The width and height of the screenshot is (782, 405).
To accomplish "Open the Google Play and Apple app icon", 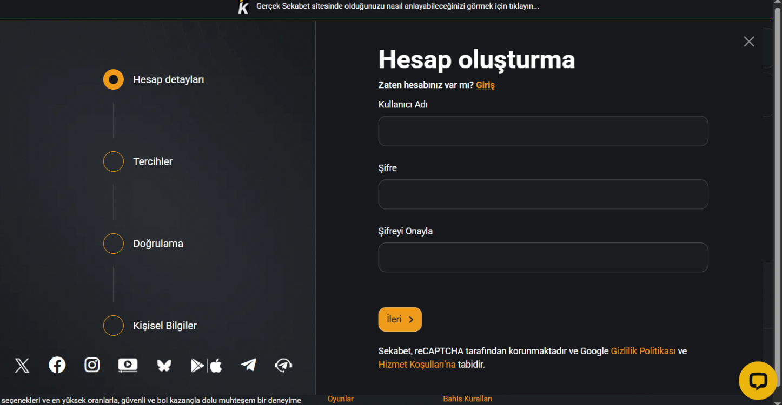I will coord(207,366).
